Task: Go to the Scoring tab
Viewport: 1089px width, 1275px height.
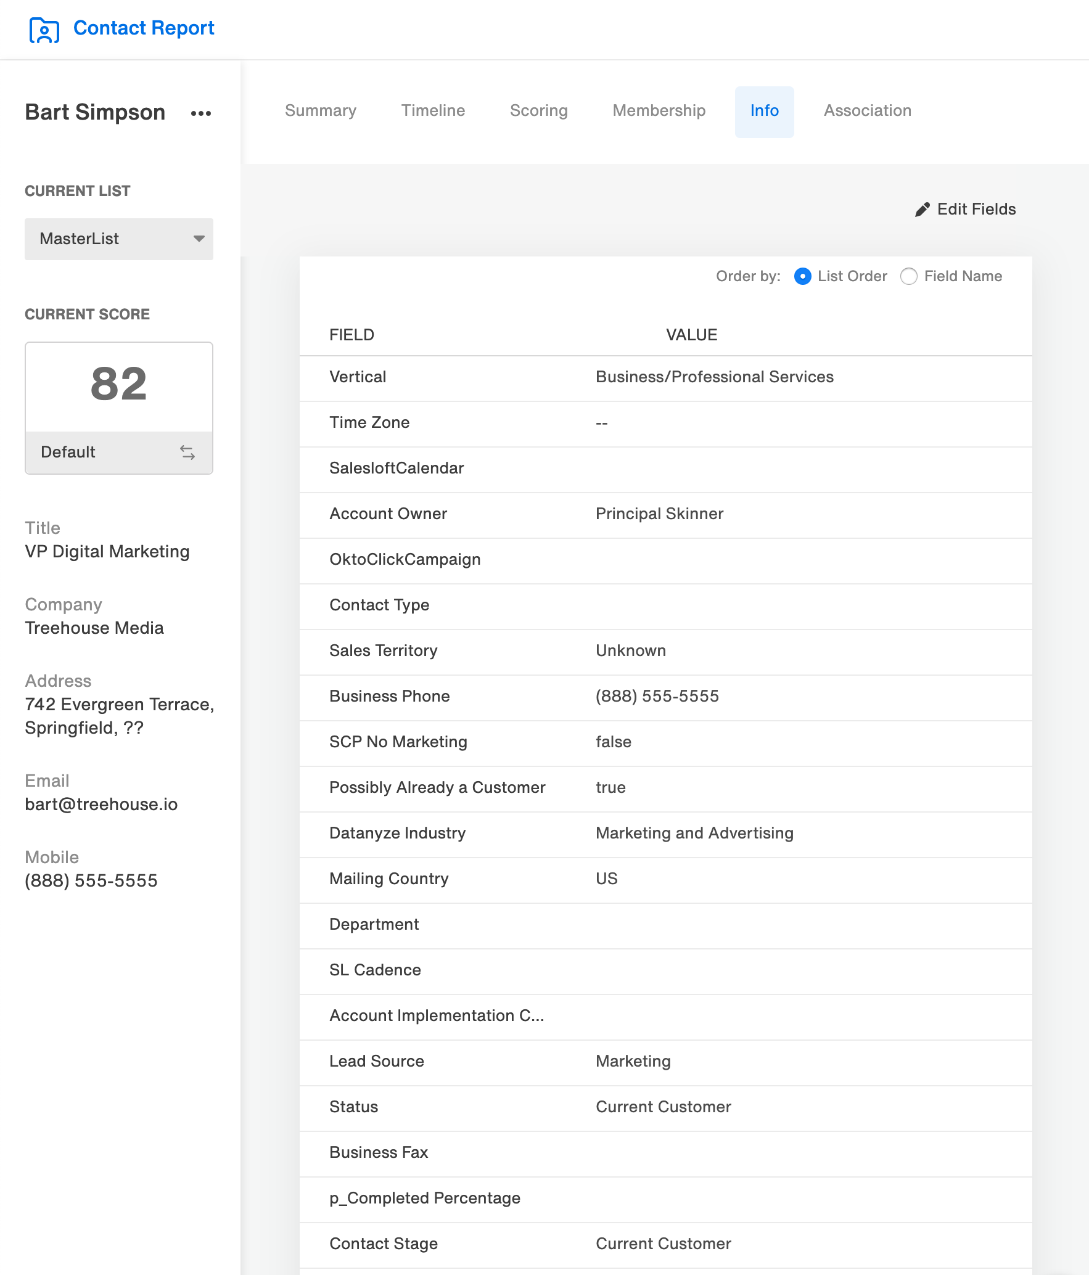Action: click(538, 111)
